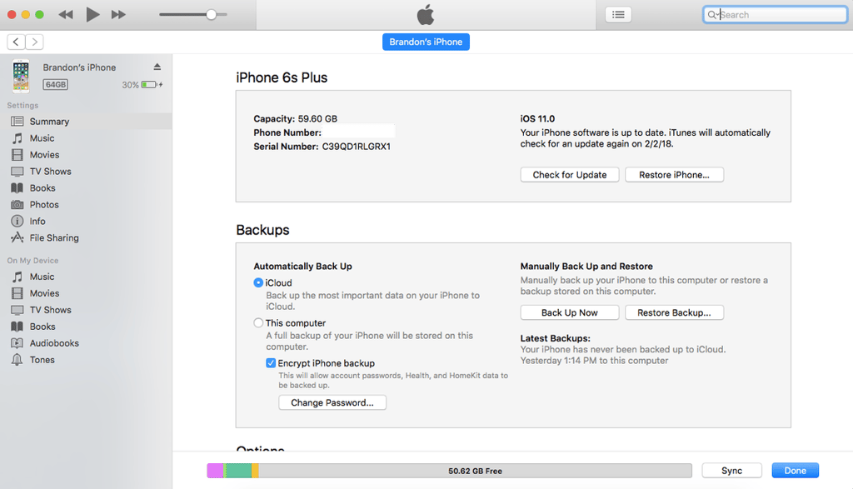Screen dimensions: 853x489
Task: Click the Books icon under On My Device
Action: 17,327
